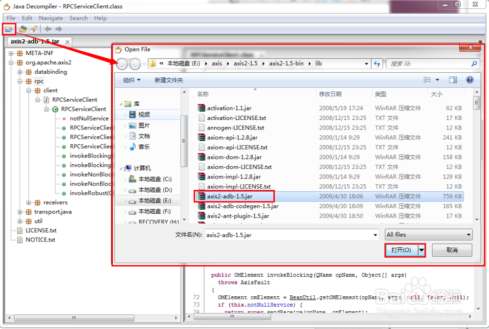Click the dialog back navigation button
Viewport: 489px width, 329px height.
point(122,64)
